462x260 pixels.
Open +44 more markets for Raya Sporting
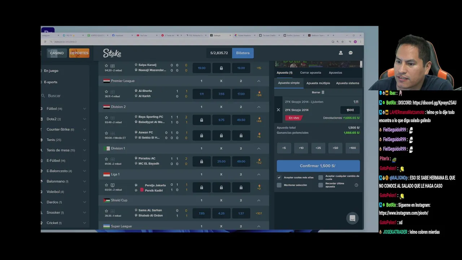pyautogui.click(x=259, y=120)
